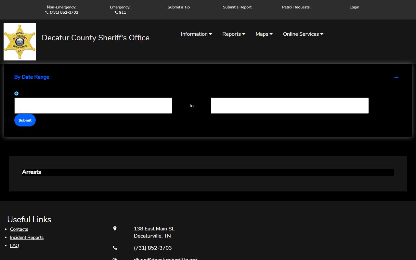Screen dimensions: 416x260
Task: Click the Decatur County Sheriff badge logo
Action: (x=20, y=42)
